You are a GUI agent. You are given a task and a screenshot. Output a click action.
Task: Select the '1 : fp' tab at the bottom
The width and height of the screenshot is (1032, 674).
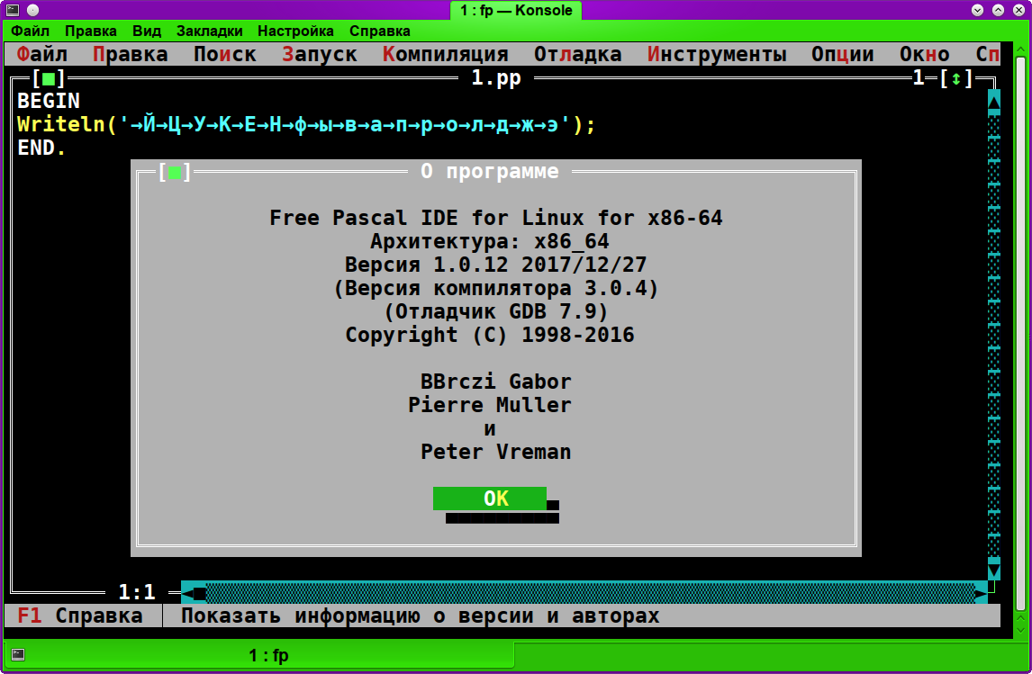pos(267,655)
